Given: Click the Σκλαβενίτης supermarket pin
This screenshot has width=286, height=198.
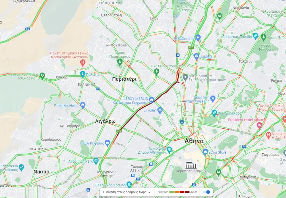Looking at the screenshot, I should pyautogui.click(x=198, y=38).
